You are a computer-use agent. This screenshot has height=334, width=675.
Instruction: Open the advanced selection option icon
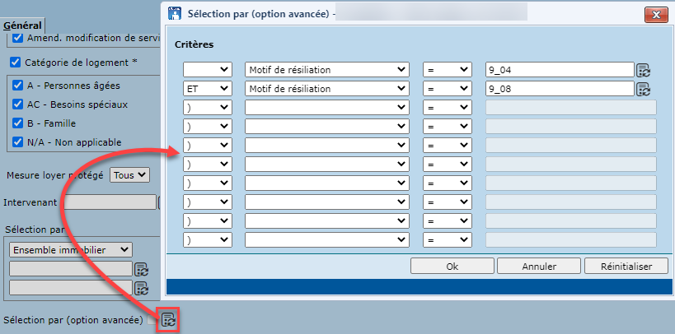click(168, 320)
